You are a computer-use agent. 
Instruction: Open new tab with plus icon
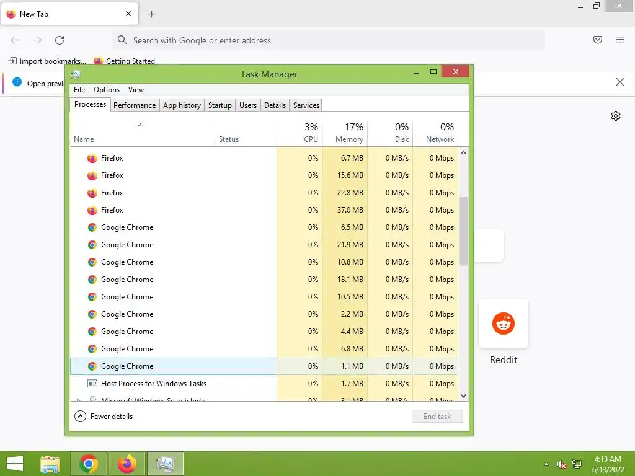(x=151, y=14)
